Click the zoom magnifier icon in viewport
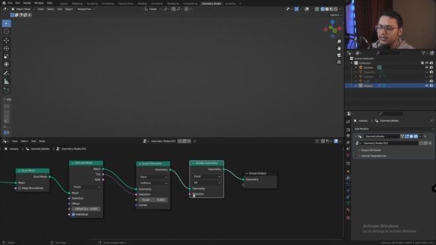436x245 pixels. point(339,42)
